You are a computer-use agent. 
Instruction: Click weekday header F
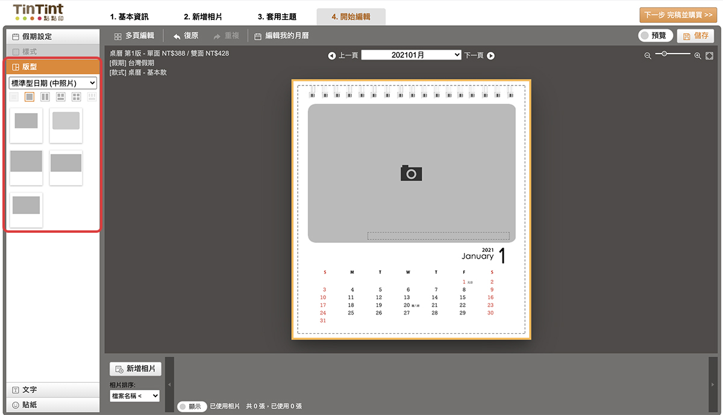(x=464, y=272)
